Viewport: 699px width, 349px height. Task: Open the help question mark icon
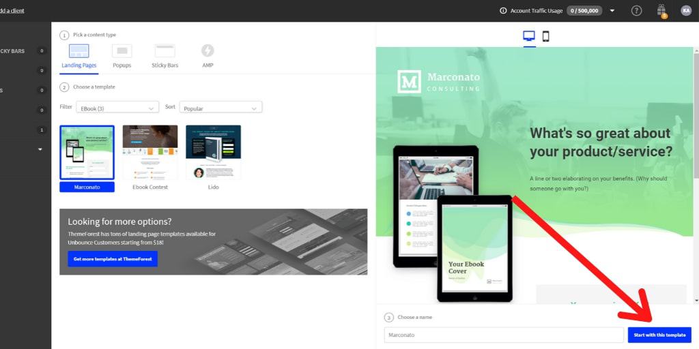click(x=637, y=11)
